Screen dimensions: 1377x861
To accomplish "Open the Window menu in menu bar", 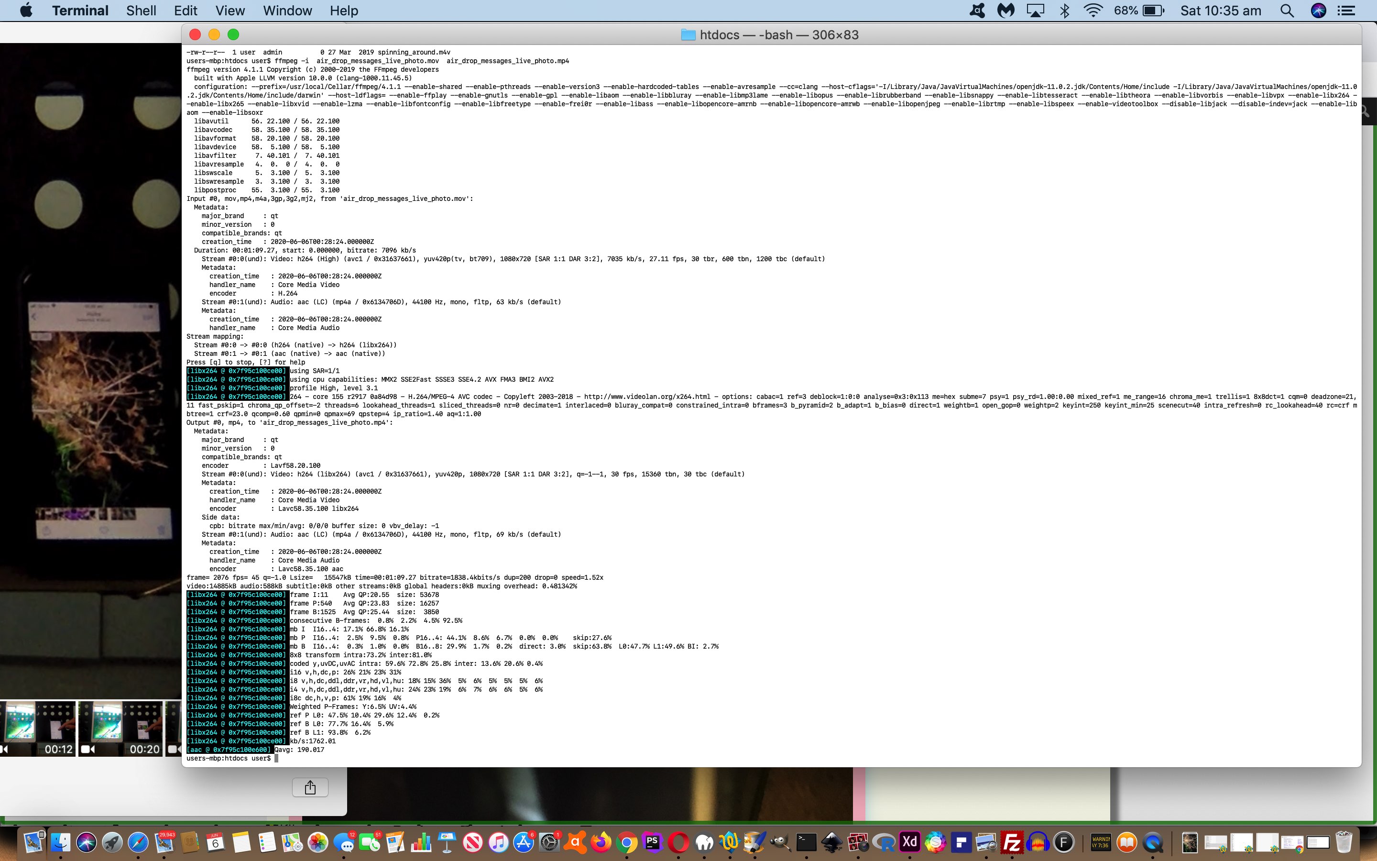I will tap(287, 11).
